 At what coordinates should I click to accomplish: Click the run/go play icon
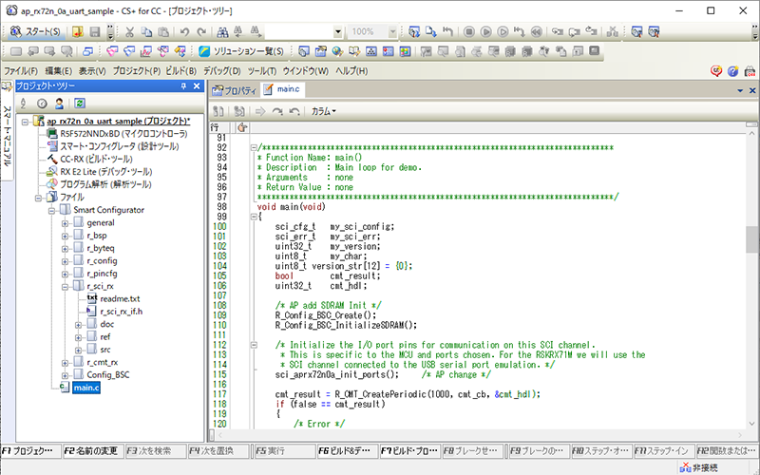(x=485, y=32)
